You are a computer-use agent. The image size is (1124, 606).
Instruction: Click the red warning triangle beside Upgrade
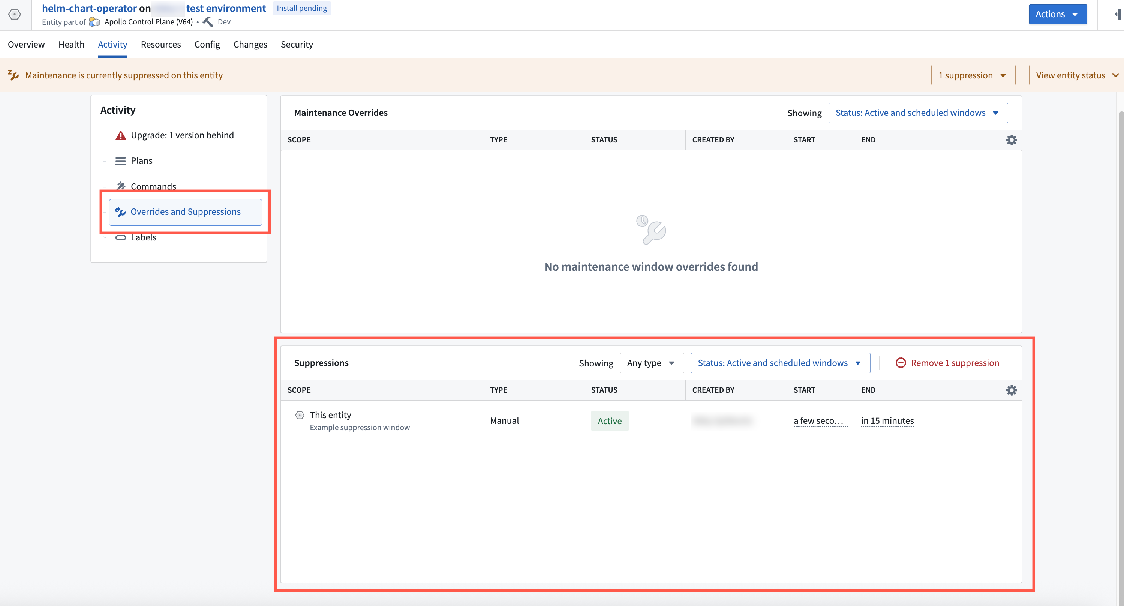coord(120,136)
